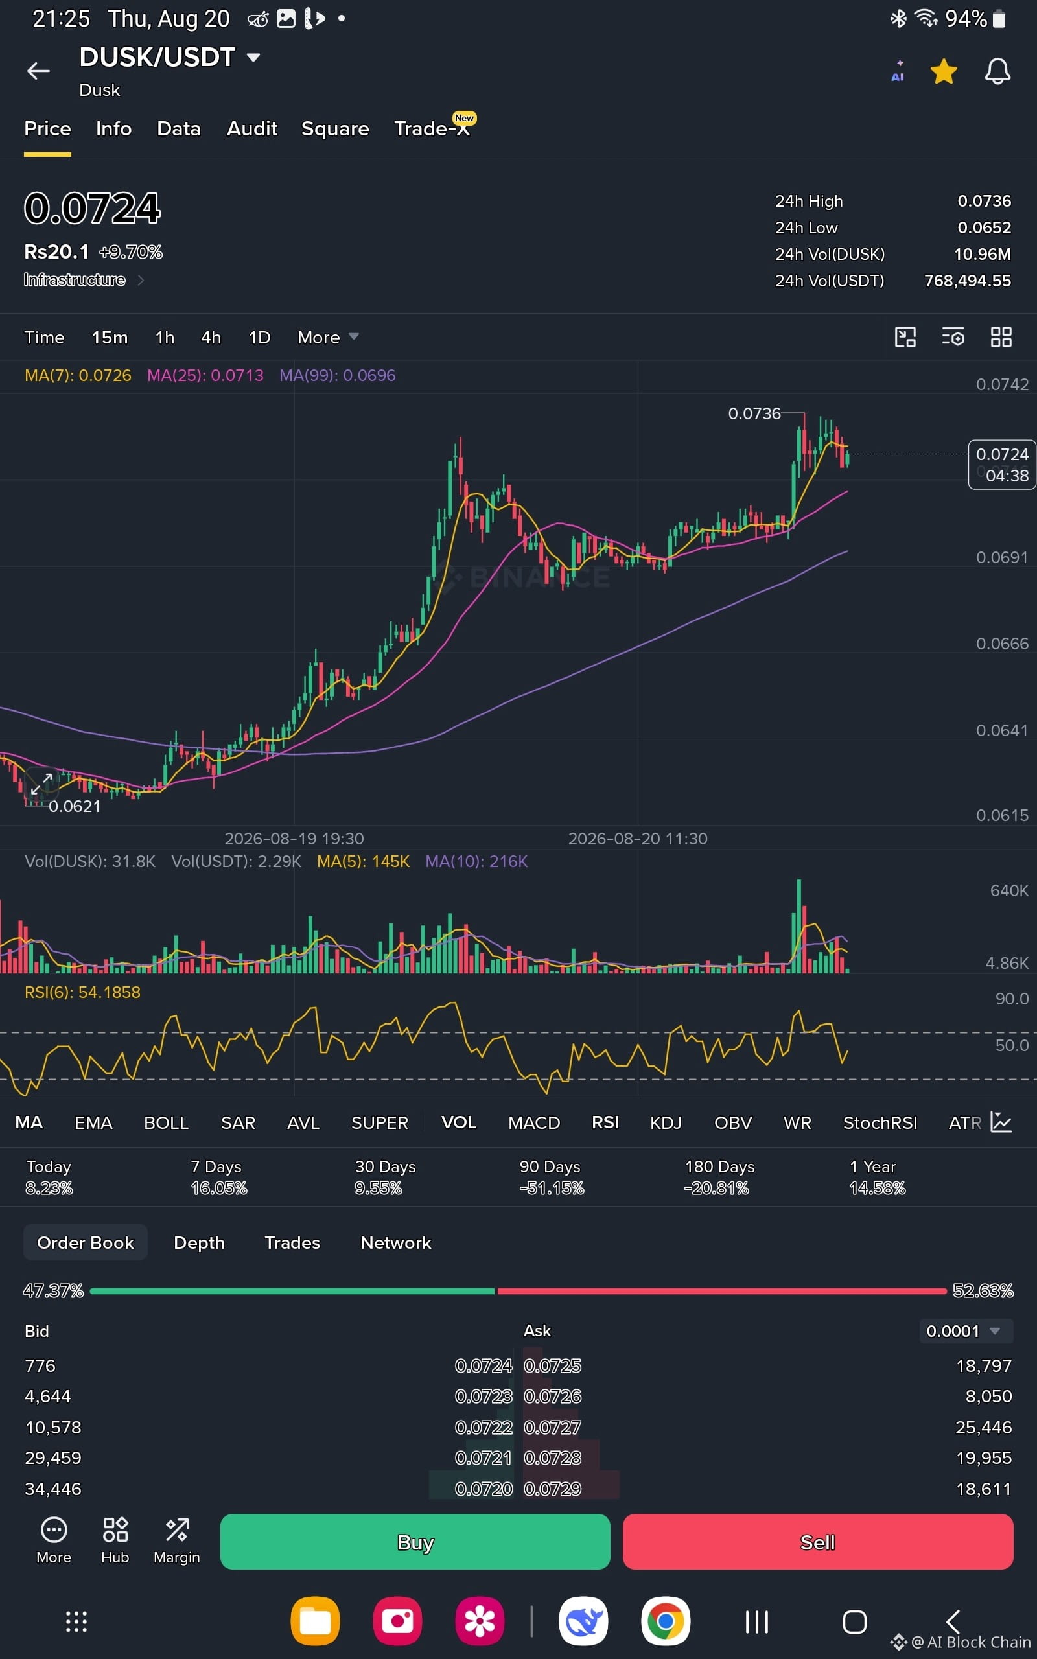Toggle EMA indicator

(93, 1122)
